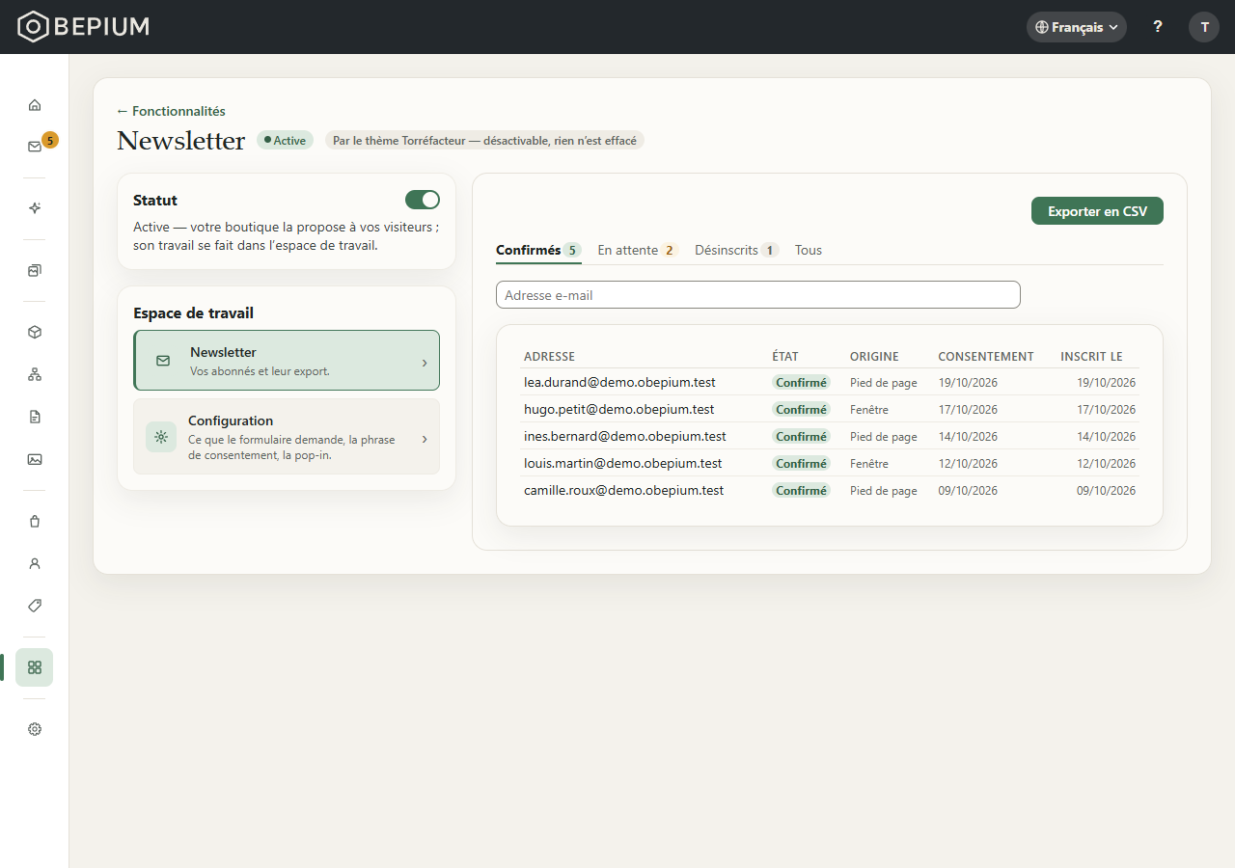Click the Confirmé badge in camille.roux row
This screenshot has height=868, width=1235.
801,490
